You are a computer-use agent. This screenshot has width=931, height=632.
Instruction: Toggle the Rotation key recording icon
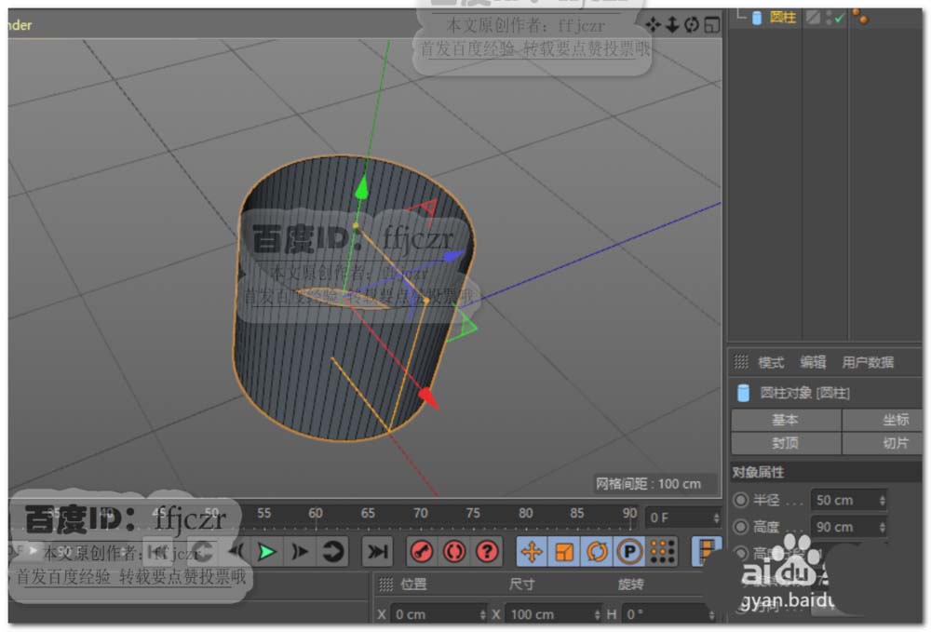(597, 552)
